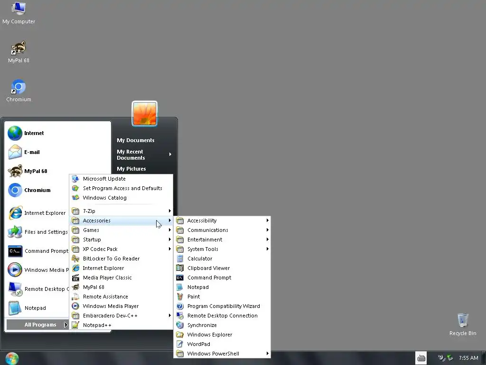
Task: Expand the Entertainment submenu
Action: pos(222,240)
